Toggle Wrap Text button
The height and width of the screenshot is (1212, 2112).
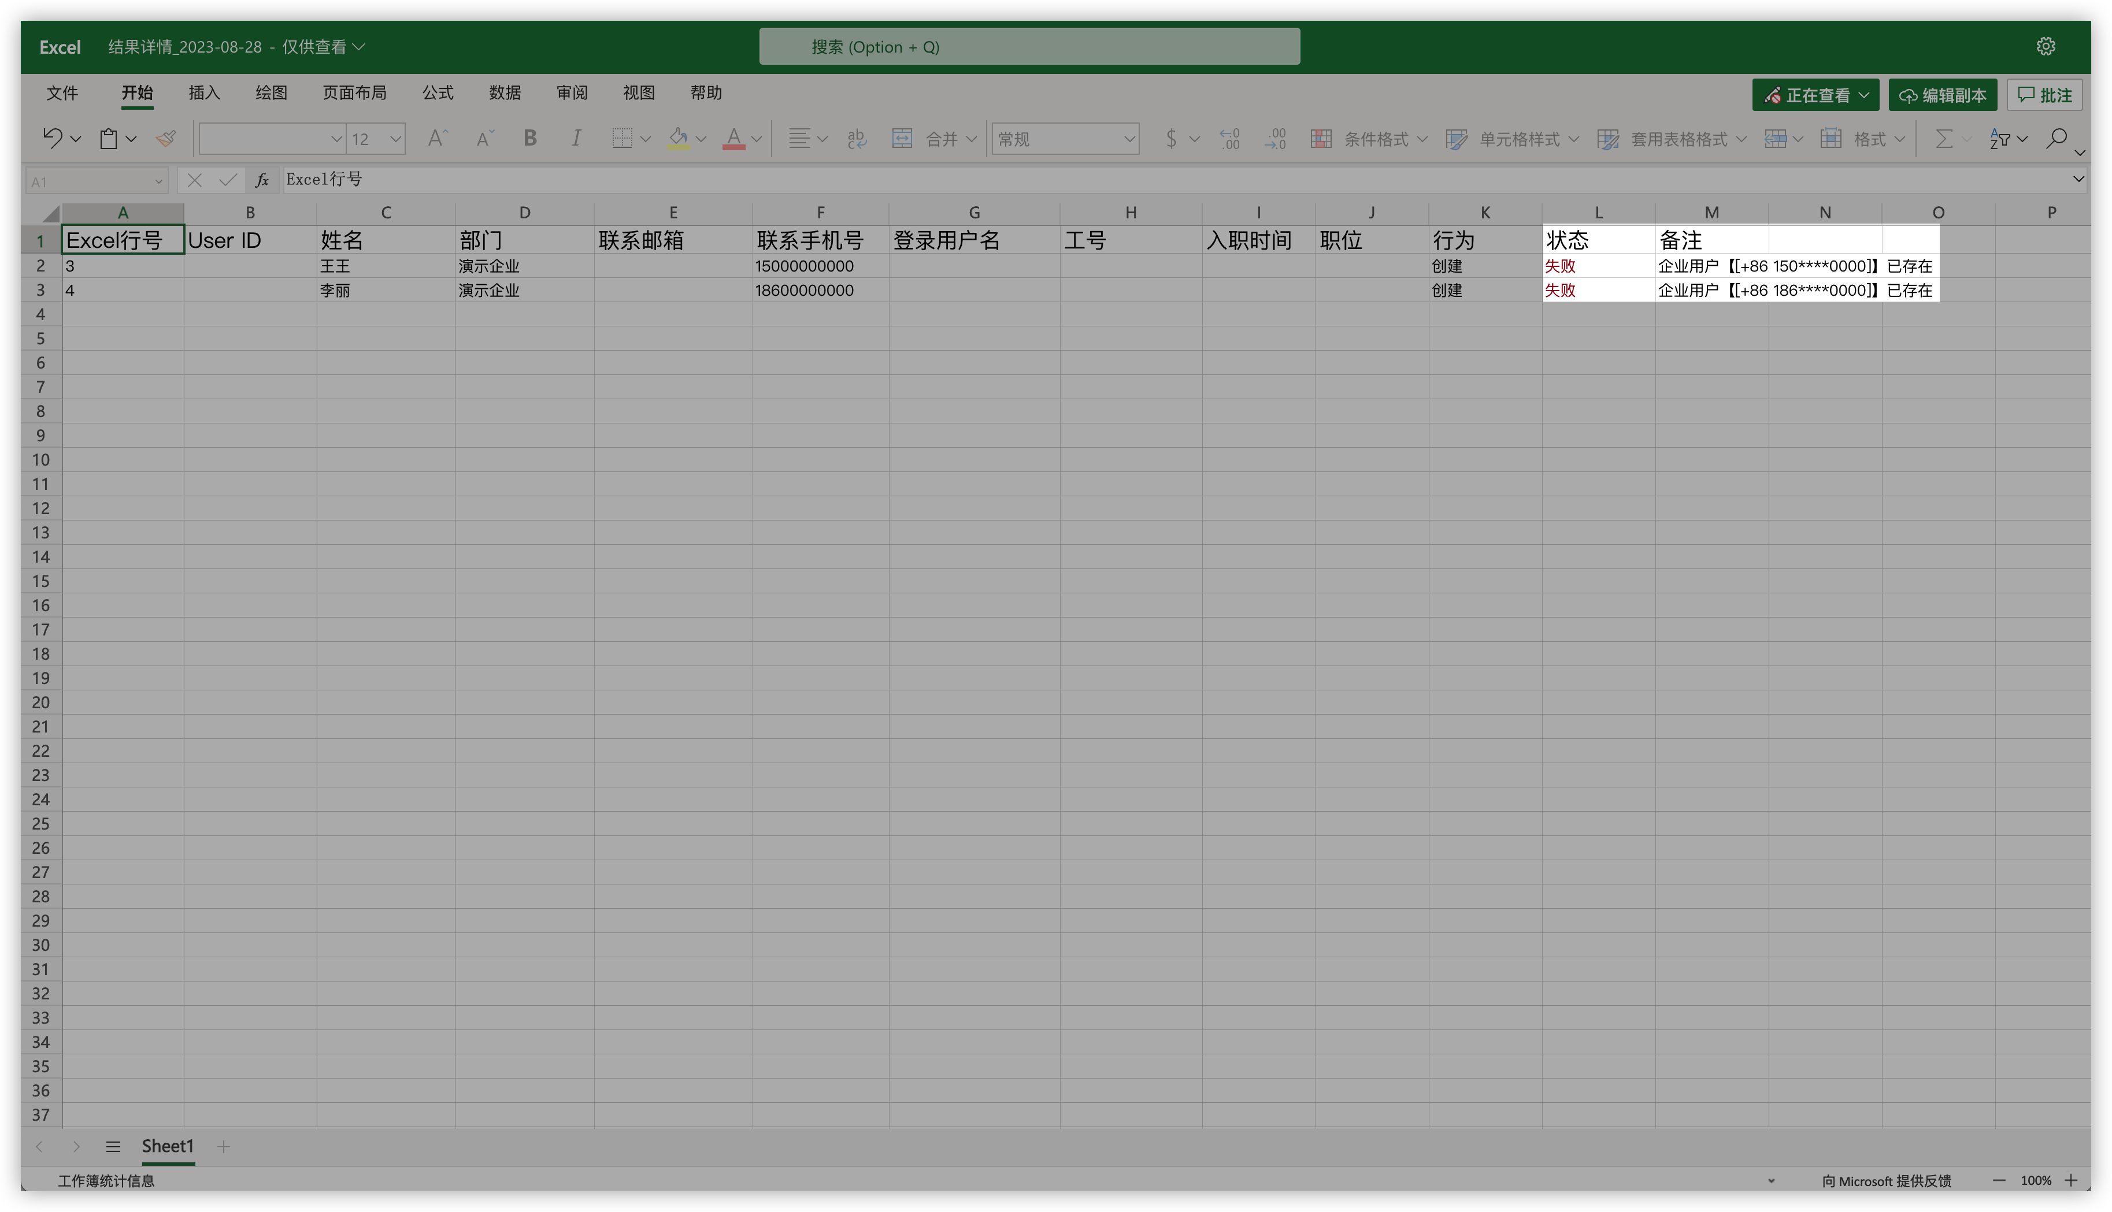tap(856, 138)
